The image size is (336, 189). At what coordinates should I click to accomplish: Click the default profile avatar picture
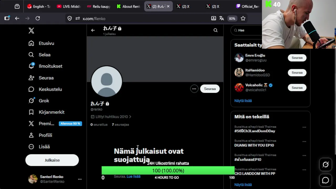107,81
